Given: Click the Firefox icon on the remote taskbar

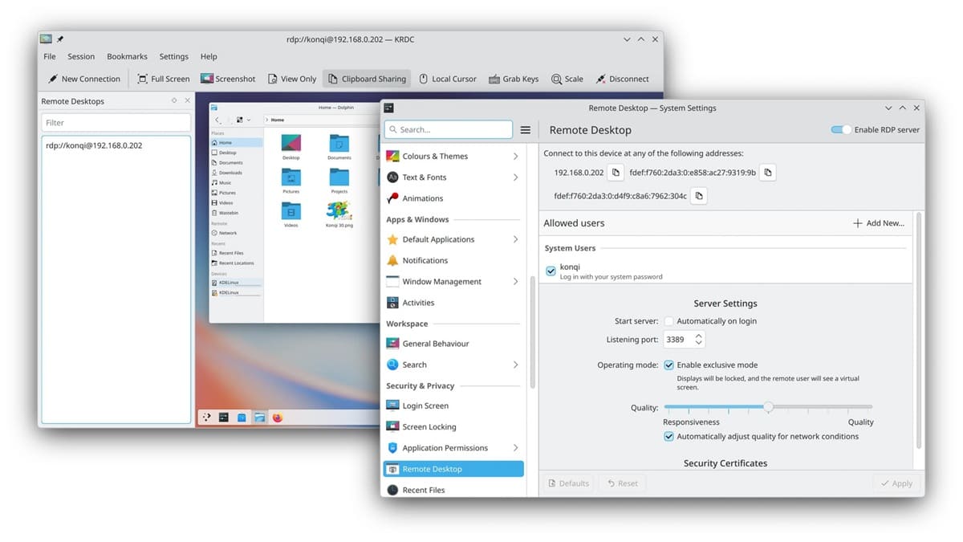Looking at the screenshot, I should coord(278,418).
